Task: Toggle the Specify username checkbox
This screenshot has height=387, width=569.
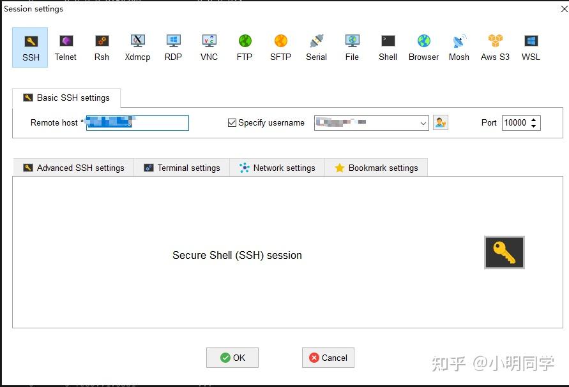Action: click(232, 122)
